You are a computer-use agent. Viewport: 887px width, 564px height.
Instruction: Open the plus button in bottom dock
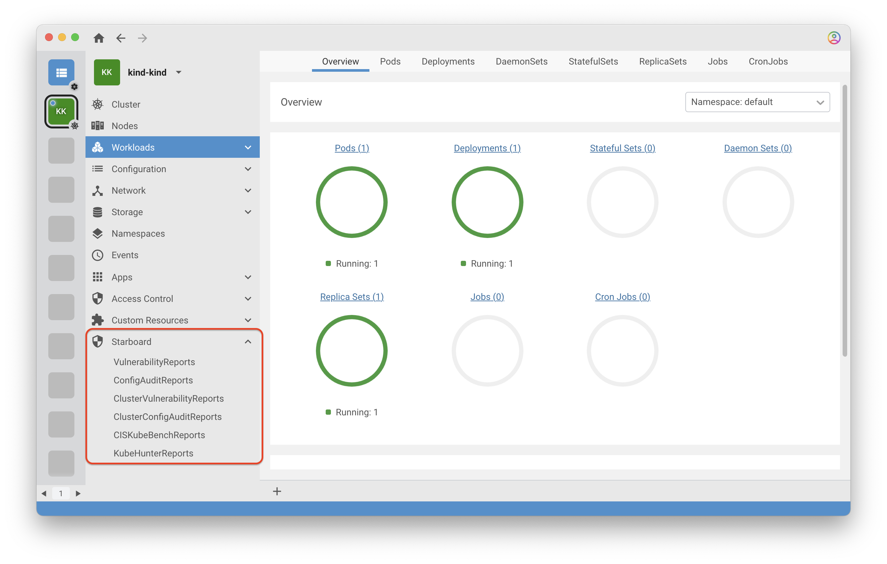click(277, 491)
